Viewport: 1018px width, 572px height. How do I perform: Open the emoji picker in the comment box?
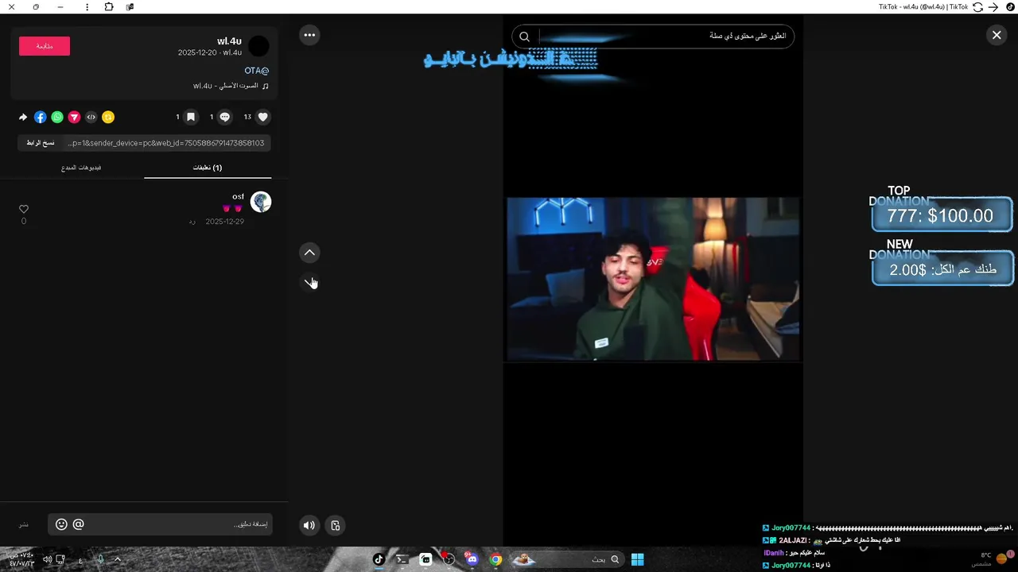pos(61,524)
